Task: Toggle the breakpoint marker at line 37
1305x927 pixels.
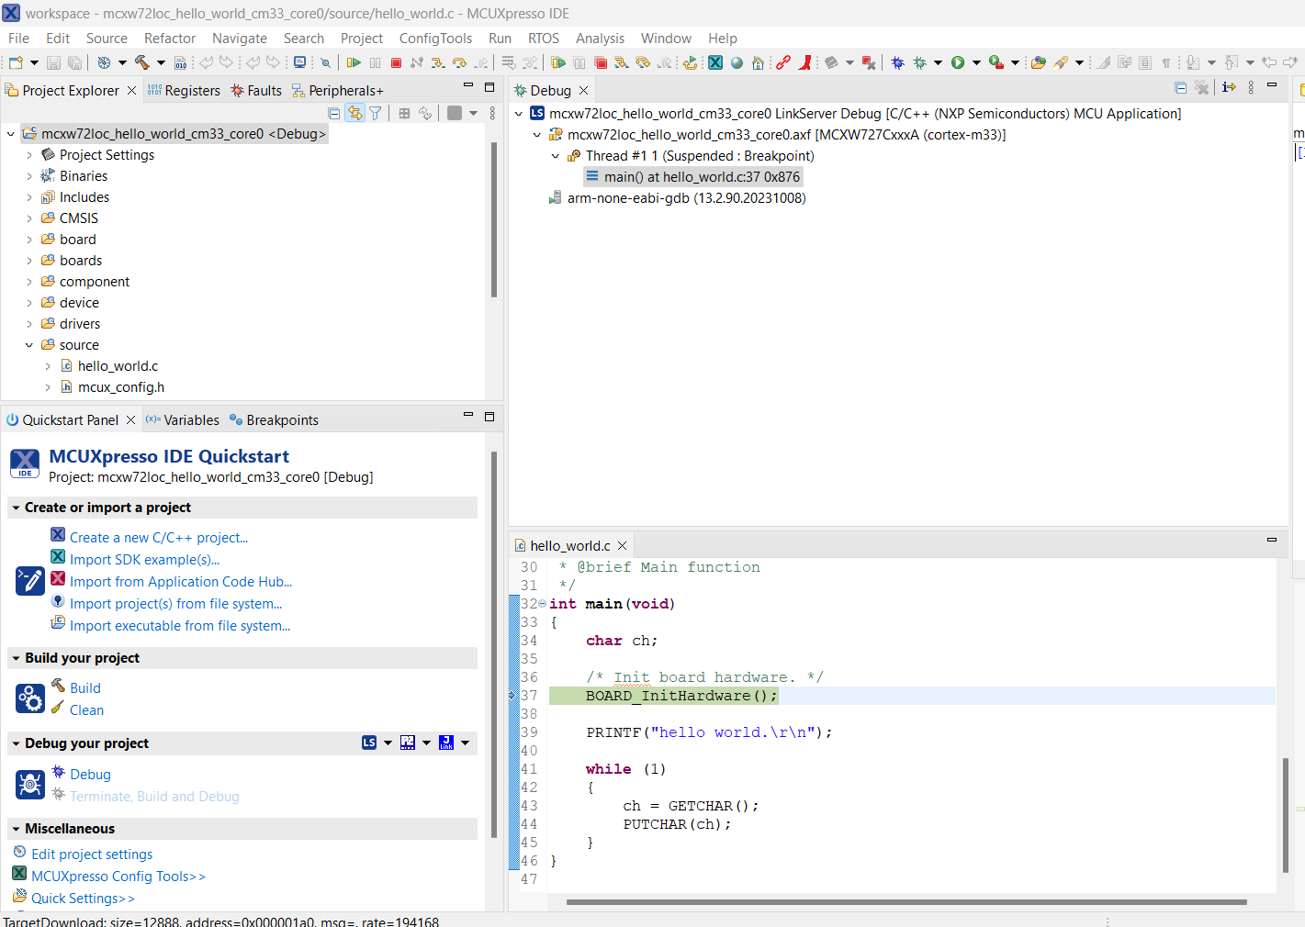Action: tap(513, 696)
